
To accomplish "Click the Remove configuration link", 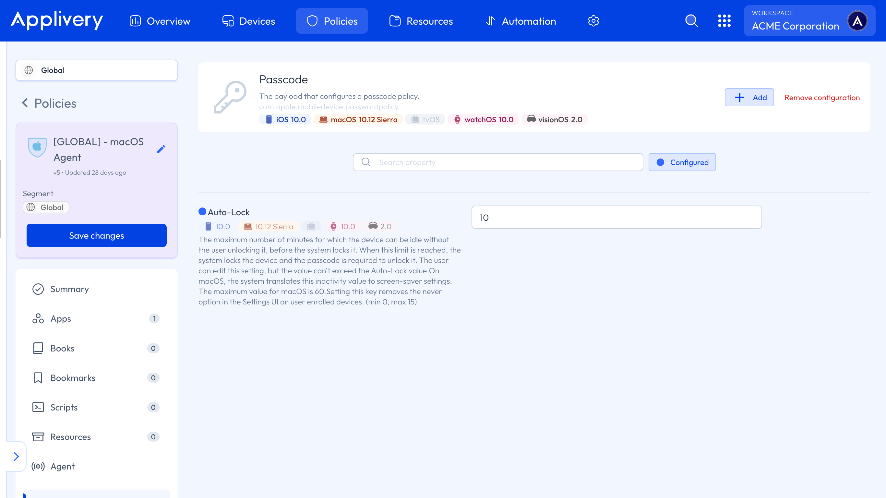I will (x=822, y=98).
